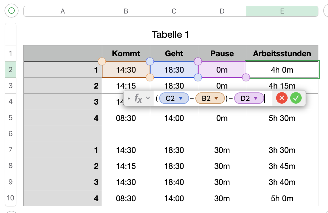Click the Tabelle 1 table title

pyautogui.click(x=170, y=35)
